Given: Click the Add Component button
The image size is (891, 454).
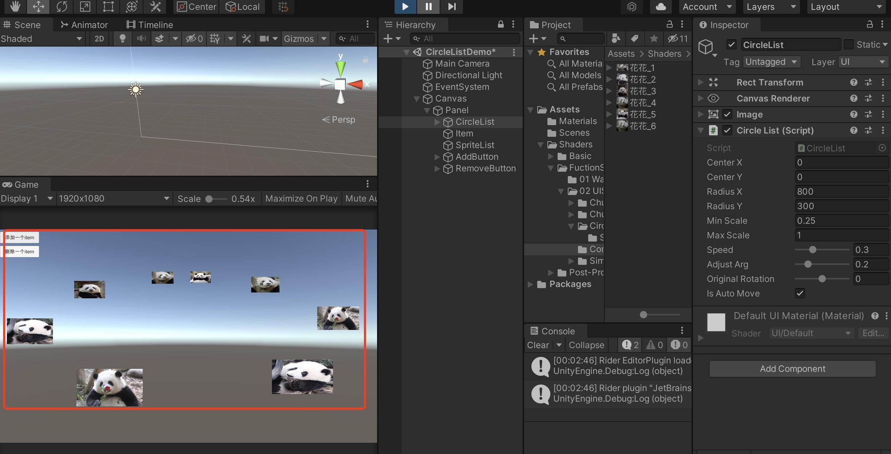Looking at the screenshot, I should (x=792, y=369).
